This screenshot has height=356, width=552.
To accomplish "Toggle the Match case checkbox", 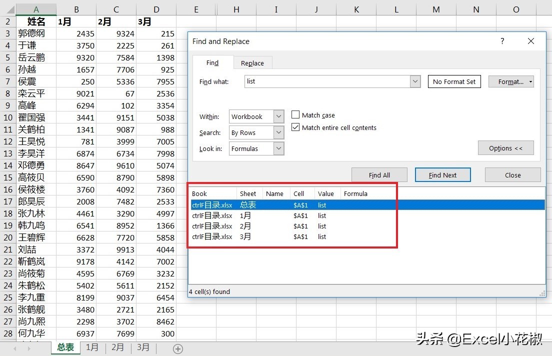I will pyautogui.click(x=295, y=115).
